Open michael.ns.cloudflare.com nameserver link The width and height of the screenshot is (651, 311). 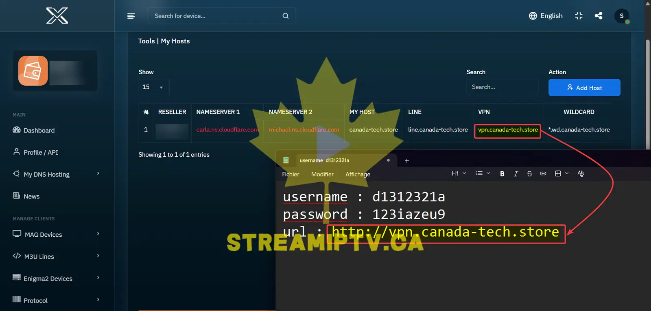coord(304,130)
